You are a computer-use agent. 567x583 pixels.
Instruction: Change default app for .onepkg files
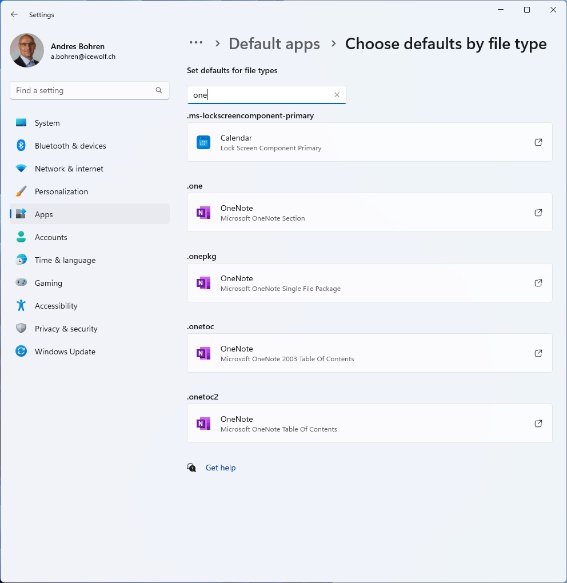pyautogui.click(x=370, y=282)
